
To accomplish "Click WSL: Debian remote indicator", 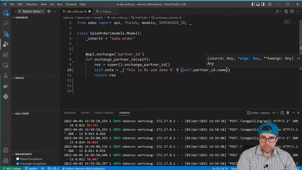I will pos(12,168).
